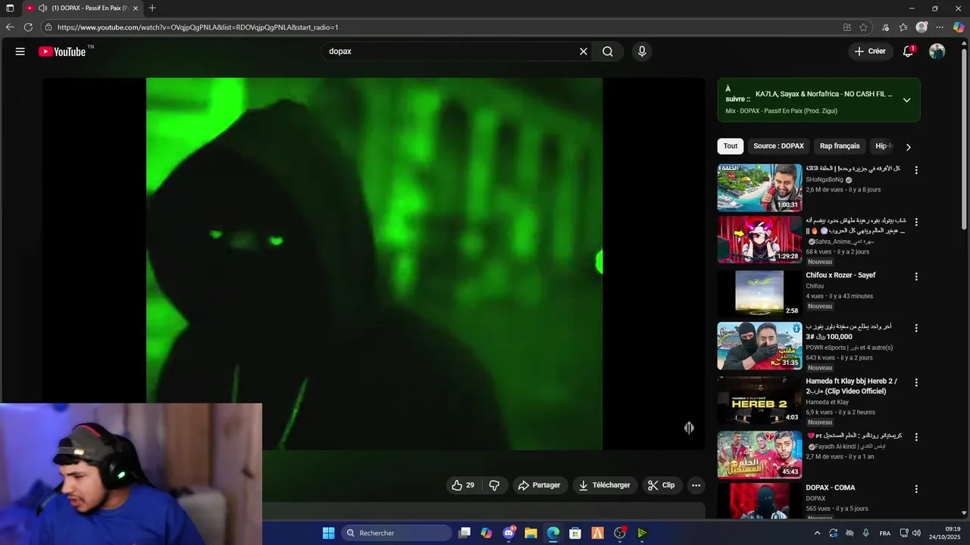Open the 31:35 POWR eSports thumbnail
Screen dimensions: 970x545
tap(759, 346)
